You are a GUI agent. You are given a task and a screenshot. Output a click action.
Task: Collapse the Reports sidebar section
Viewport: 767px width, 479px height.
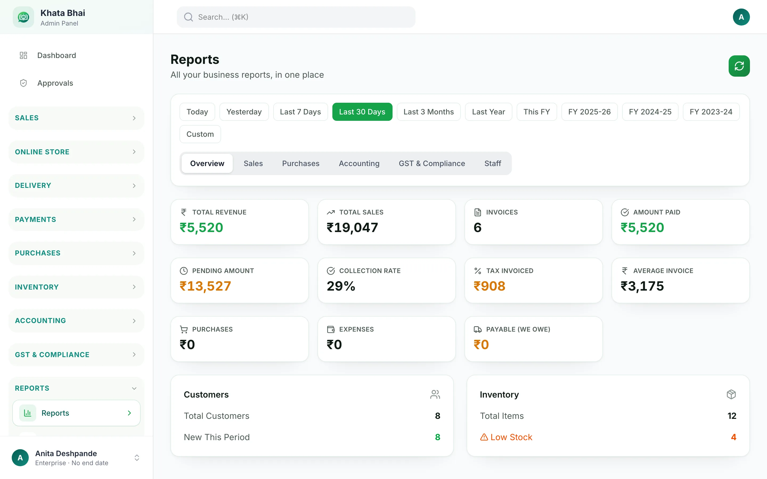click(76, 389)
